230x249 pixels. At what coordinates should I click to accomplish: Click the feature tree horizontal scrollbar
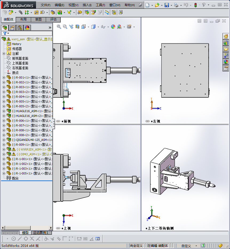pyautogui.click(x=27, y=228)
